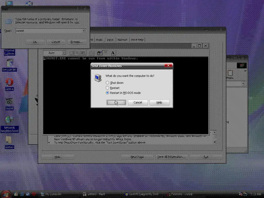This screenshot has height=198, width=264.
Task: Click Next Page in DirectX Diagnostic Tool
Action: pyautogui.click(x=137, y=157)
